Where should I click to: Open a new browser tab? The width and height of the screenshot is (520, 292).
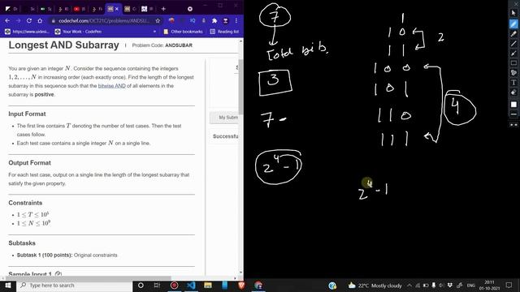[x=163, y=9]
